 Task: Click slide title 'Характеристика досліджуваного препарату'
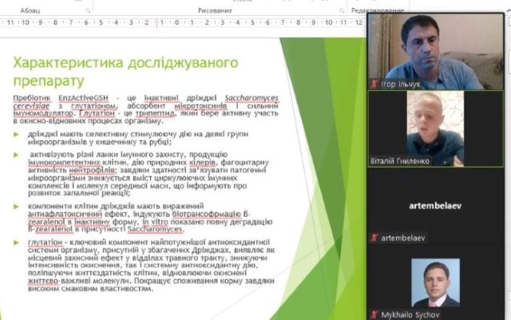(125, 71)
